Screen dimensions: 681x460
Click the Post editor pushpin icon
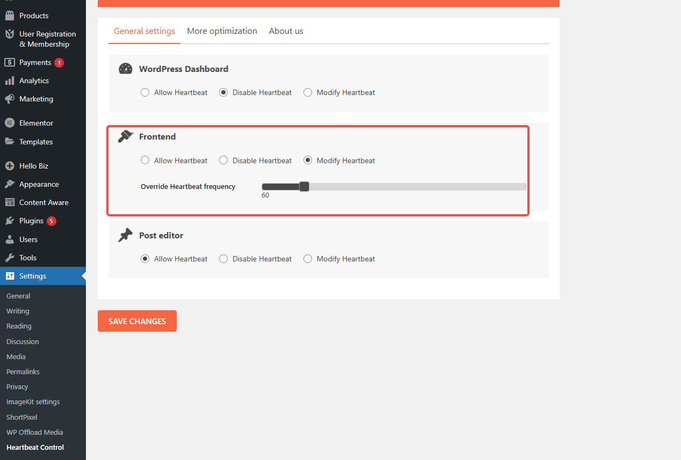(x=125, y=235)
